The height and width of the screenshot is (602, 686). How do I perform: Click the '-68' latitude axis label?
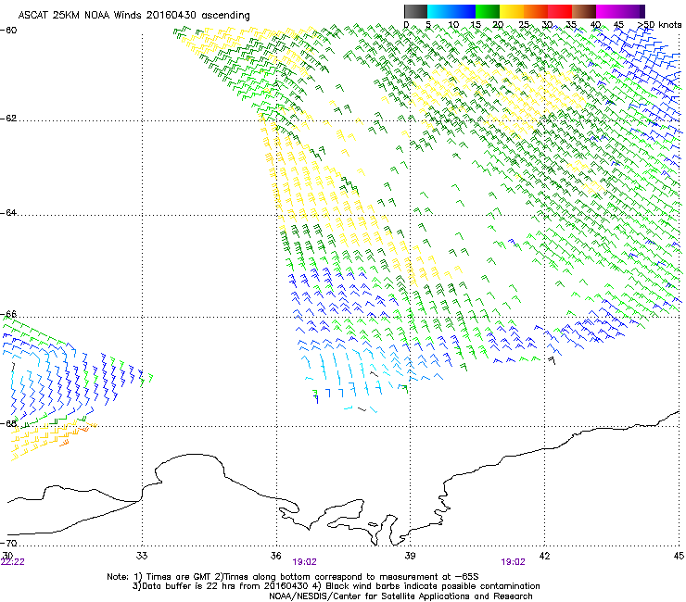8,423
